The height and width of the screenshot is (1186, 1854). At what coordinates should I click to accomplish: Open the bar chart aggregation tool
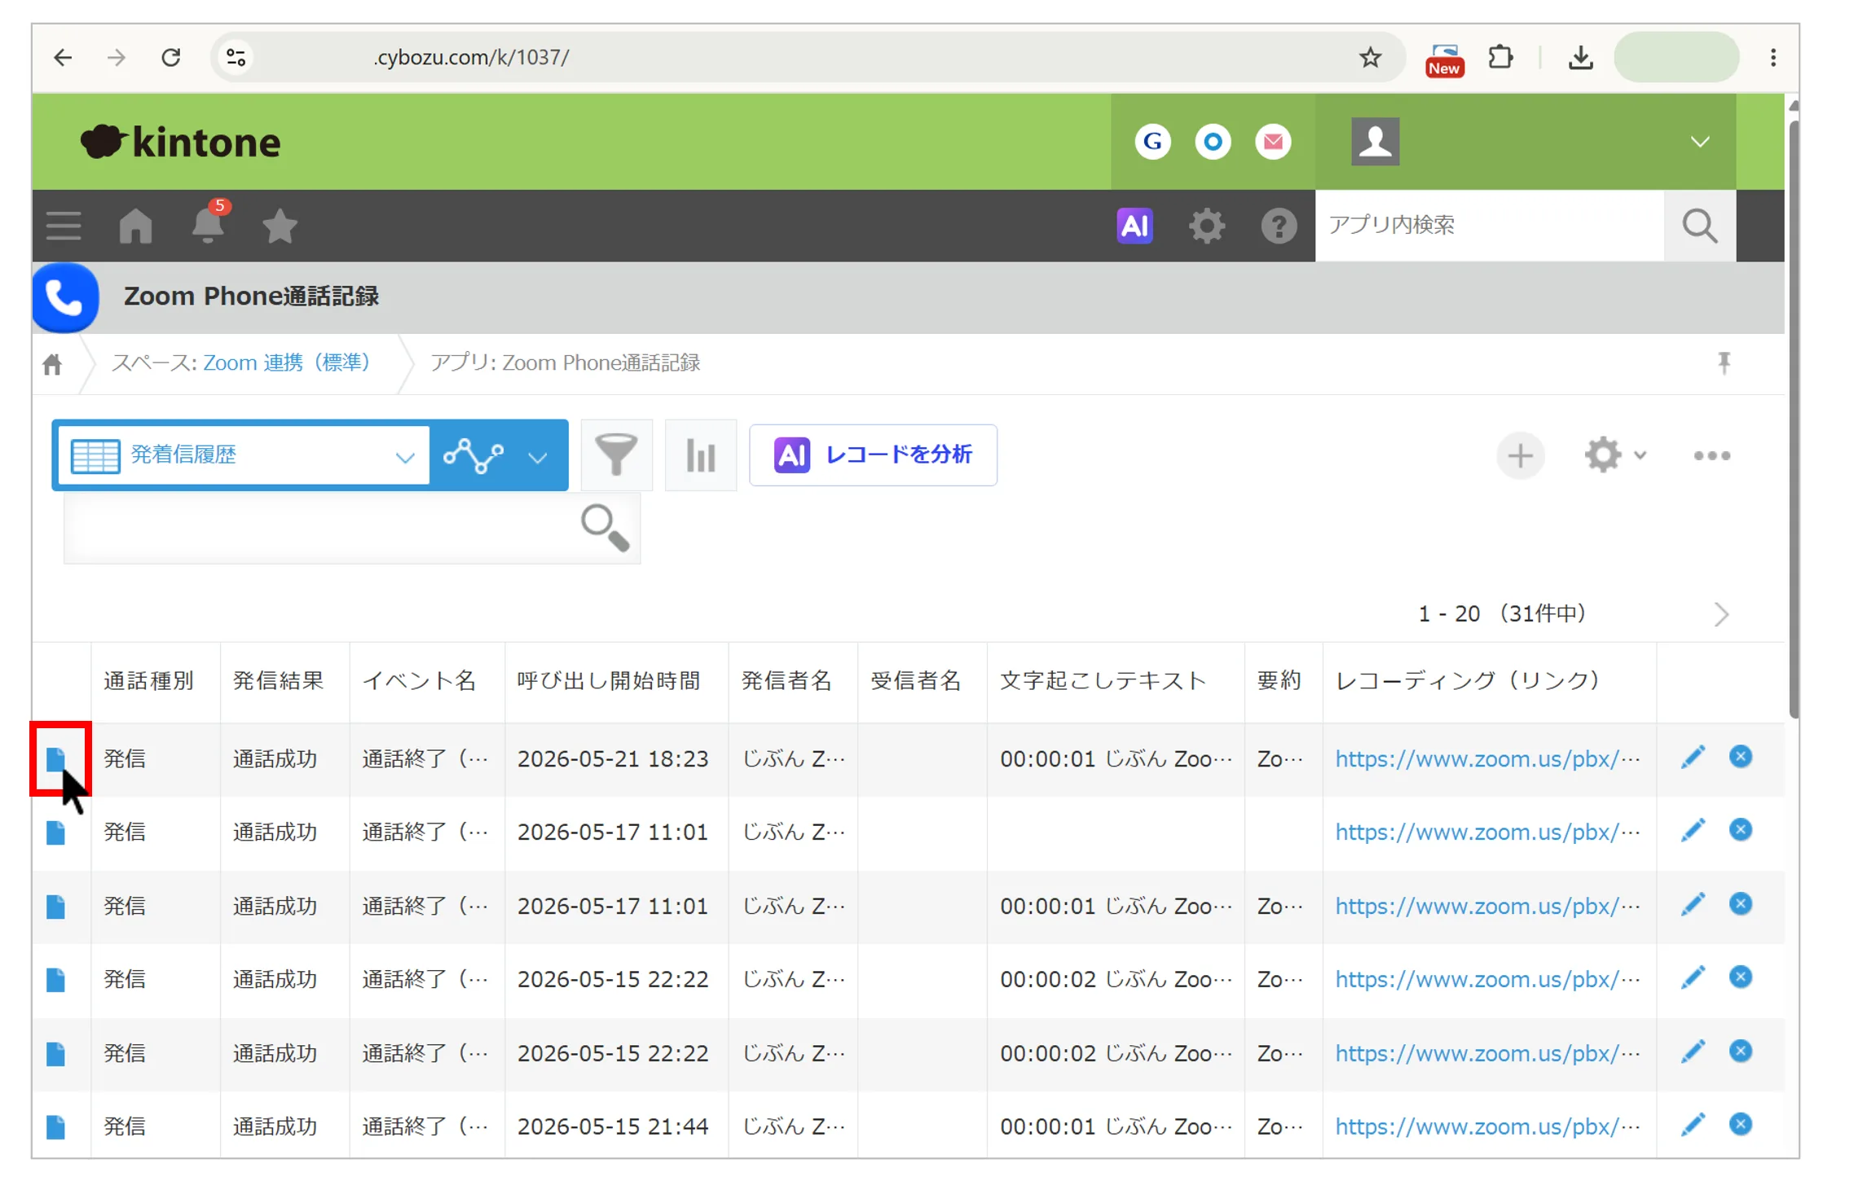701,455
